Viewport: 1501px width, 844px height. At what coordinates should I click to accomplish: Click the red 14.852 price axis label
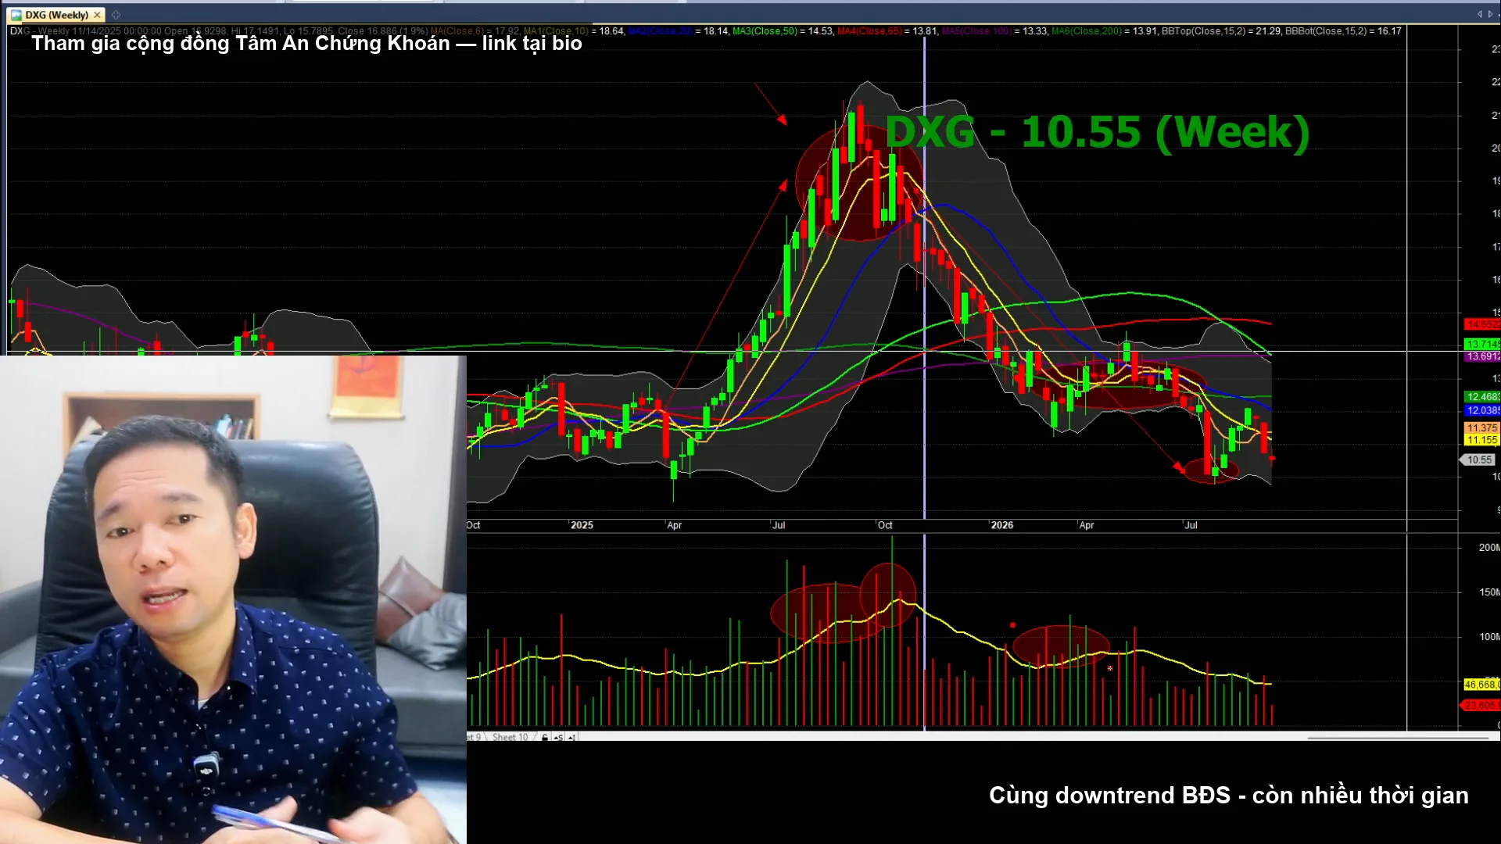pyautogui.click(x=1481, y=324)
